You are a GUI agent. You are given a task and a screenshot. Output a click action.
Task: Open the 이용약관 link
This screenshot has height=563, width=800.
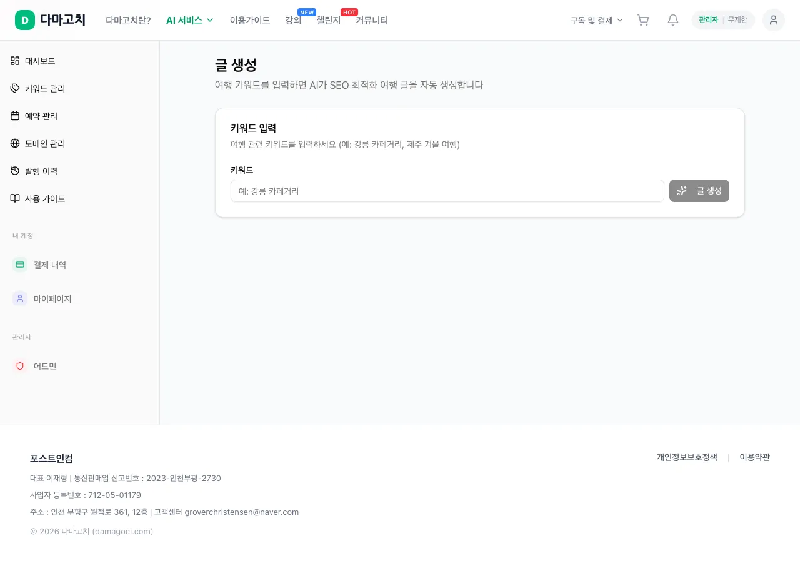(x=755, y=457)
